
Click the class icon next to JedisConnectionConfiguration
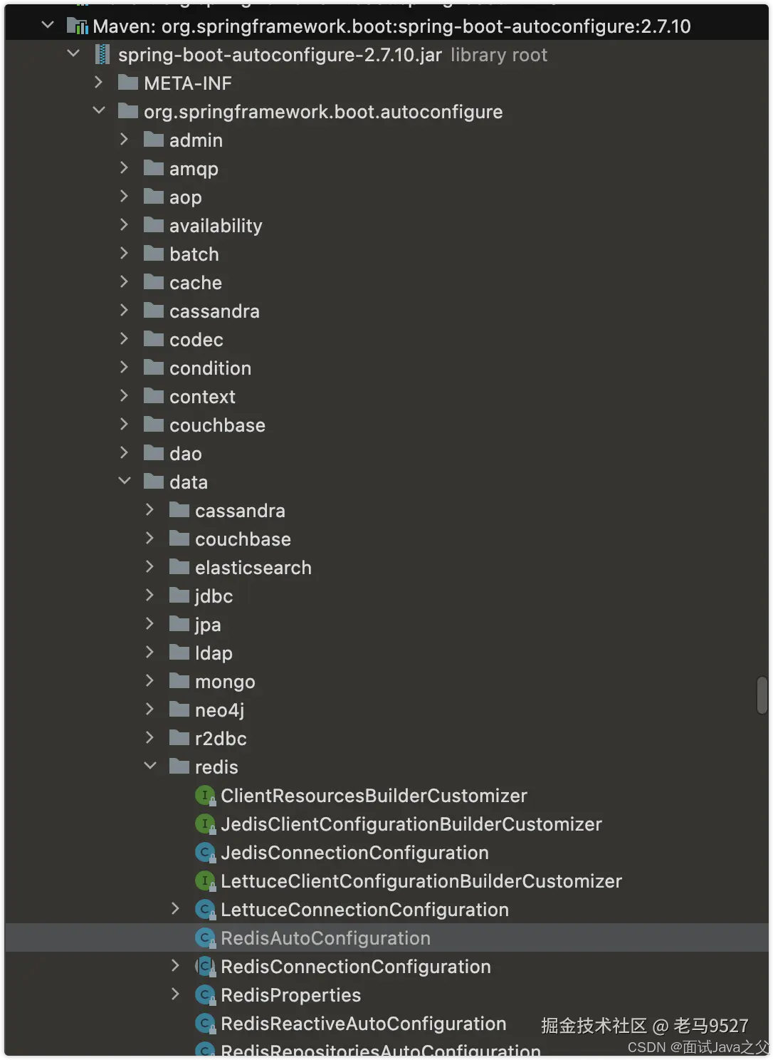pyautogui.click(x=205, y=853)
